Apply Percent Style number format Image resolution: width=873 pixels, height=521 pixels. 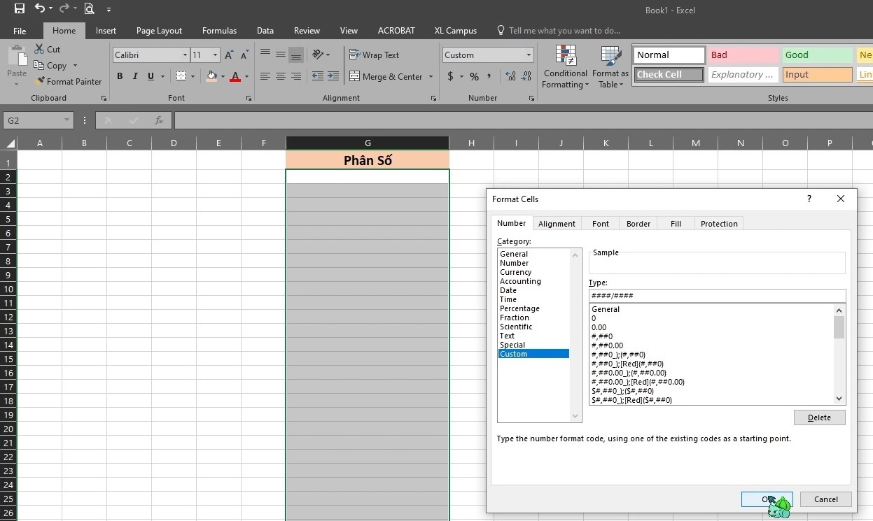tap(473, 77)
